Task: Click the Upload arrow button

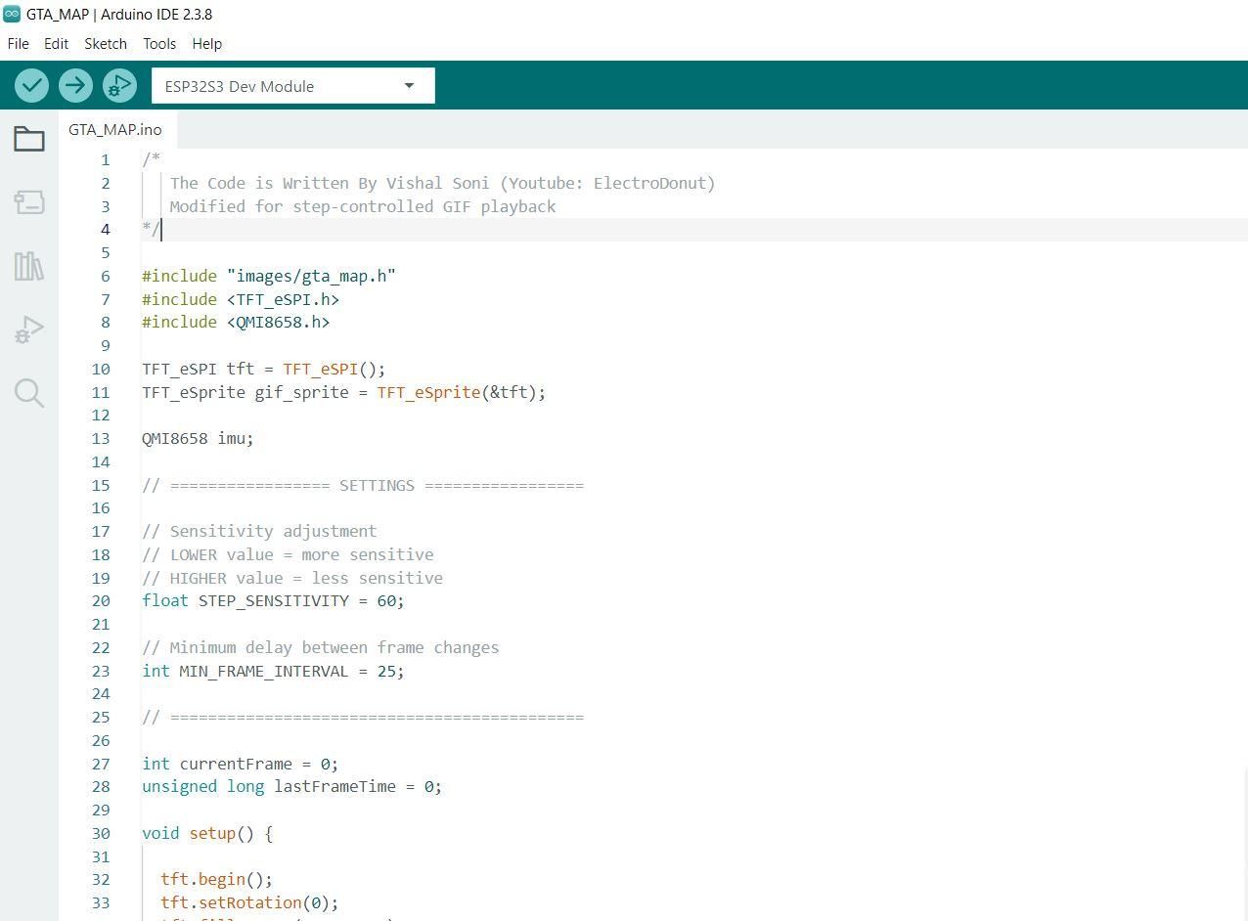Action: pyautogui.click(x=75, y=86)
